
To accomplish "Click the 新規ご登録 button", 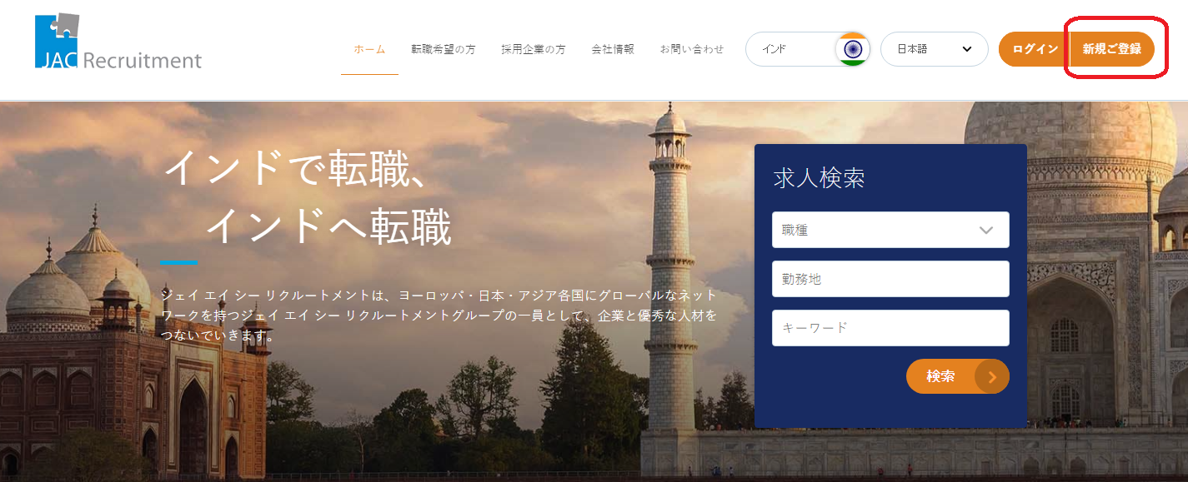I will [1112, 49].
